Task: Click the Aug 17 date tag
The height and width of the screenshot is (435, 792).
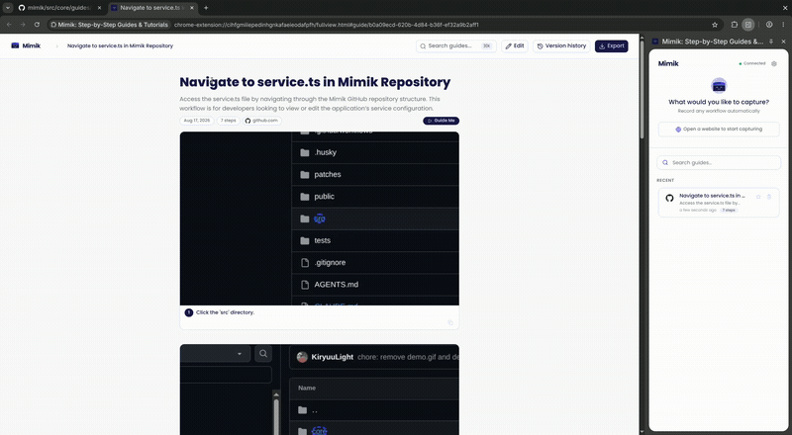Action: click(x=197, y=121)
